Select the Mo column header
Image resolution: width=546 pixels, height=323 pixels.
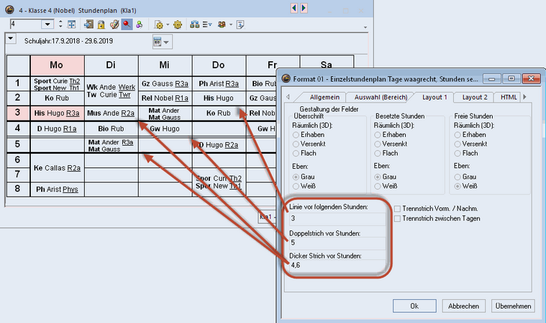coord(57,65)
